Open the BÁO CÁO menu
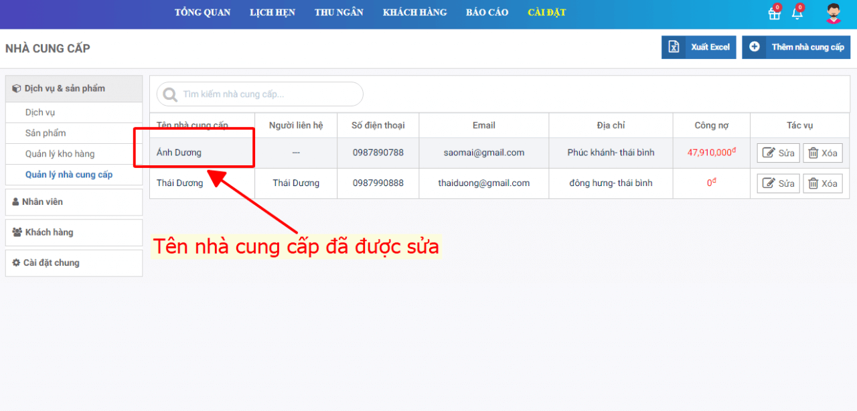 (x=487, y=13)
